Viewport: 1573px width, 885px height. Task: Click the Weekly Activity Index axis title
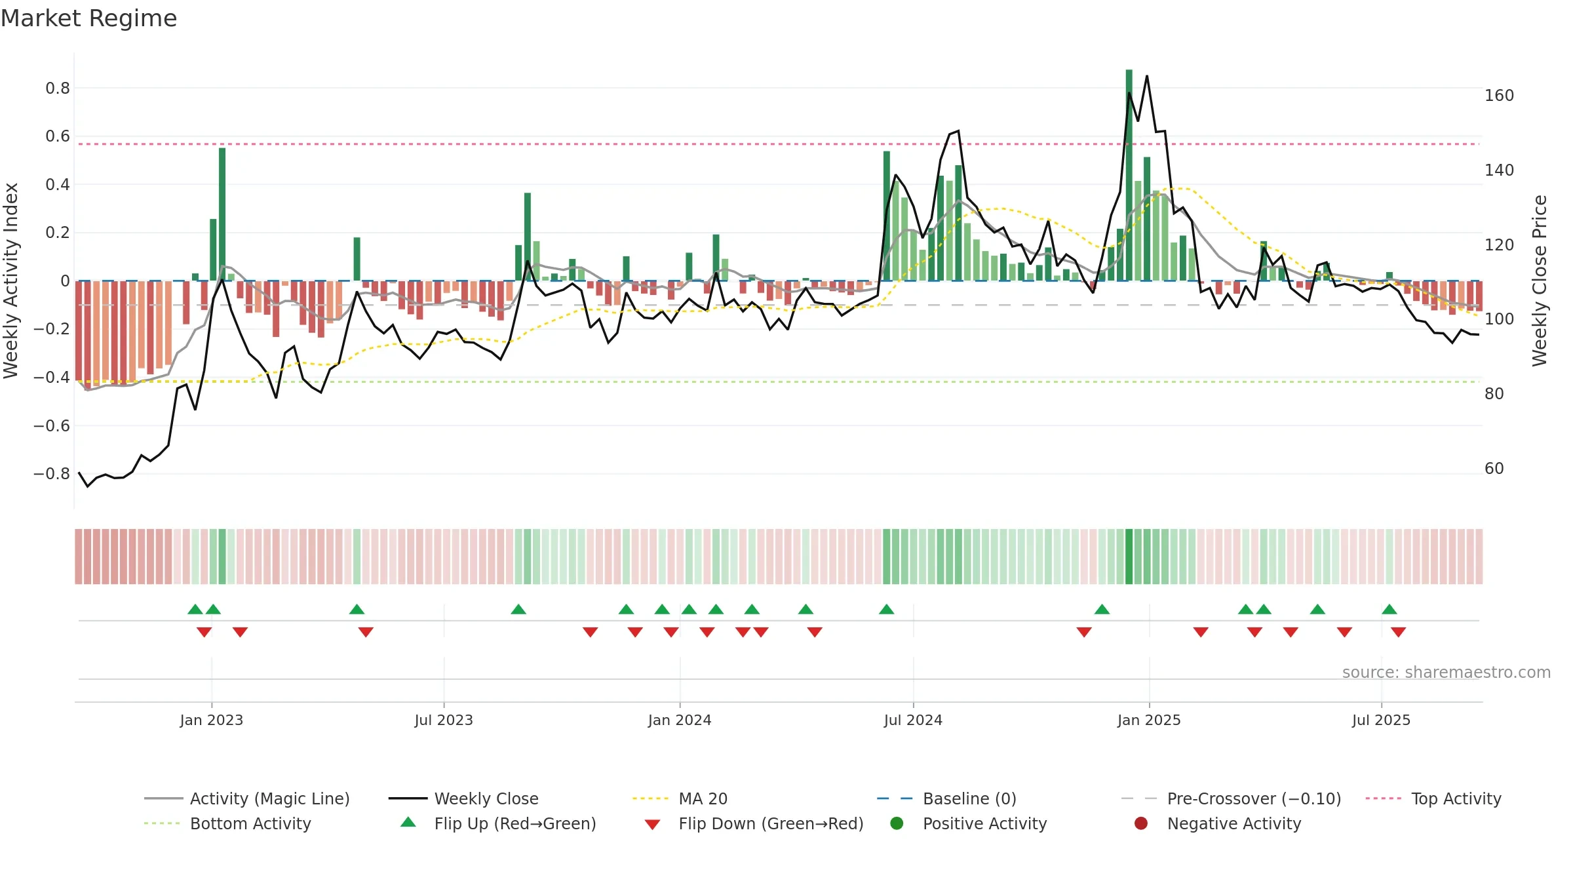pyautogui.click(x=10, y=281)
